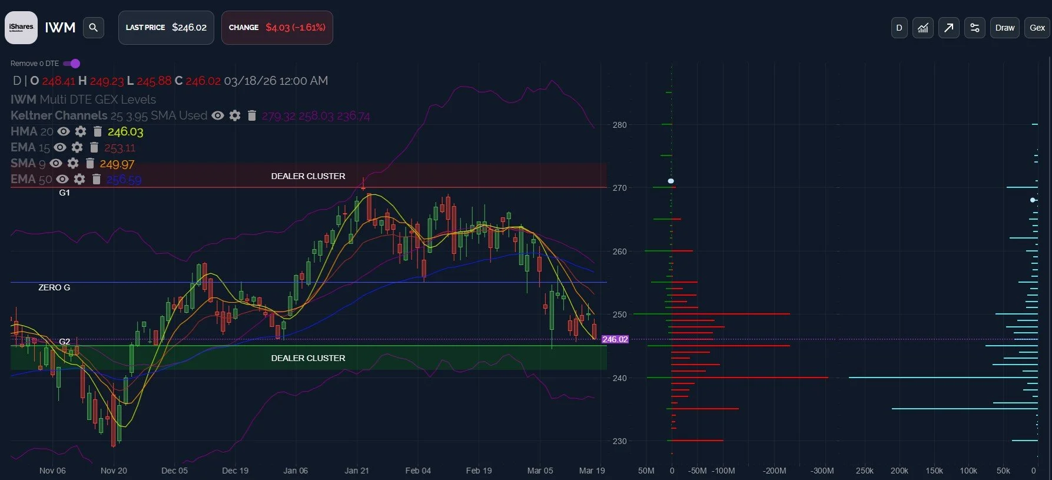Click the lower DEALER CLUSTER label

pyautogui.click(x=308, y=358)
